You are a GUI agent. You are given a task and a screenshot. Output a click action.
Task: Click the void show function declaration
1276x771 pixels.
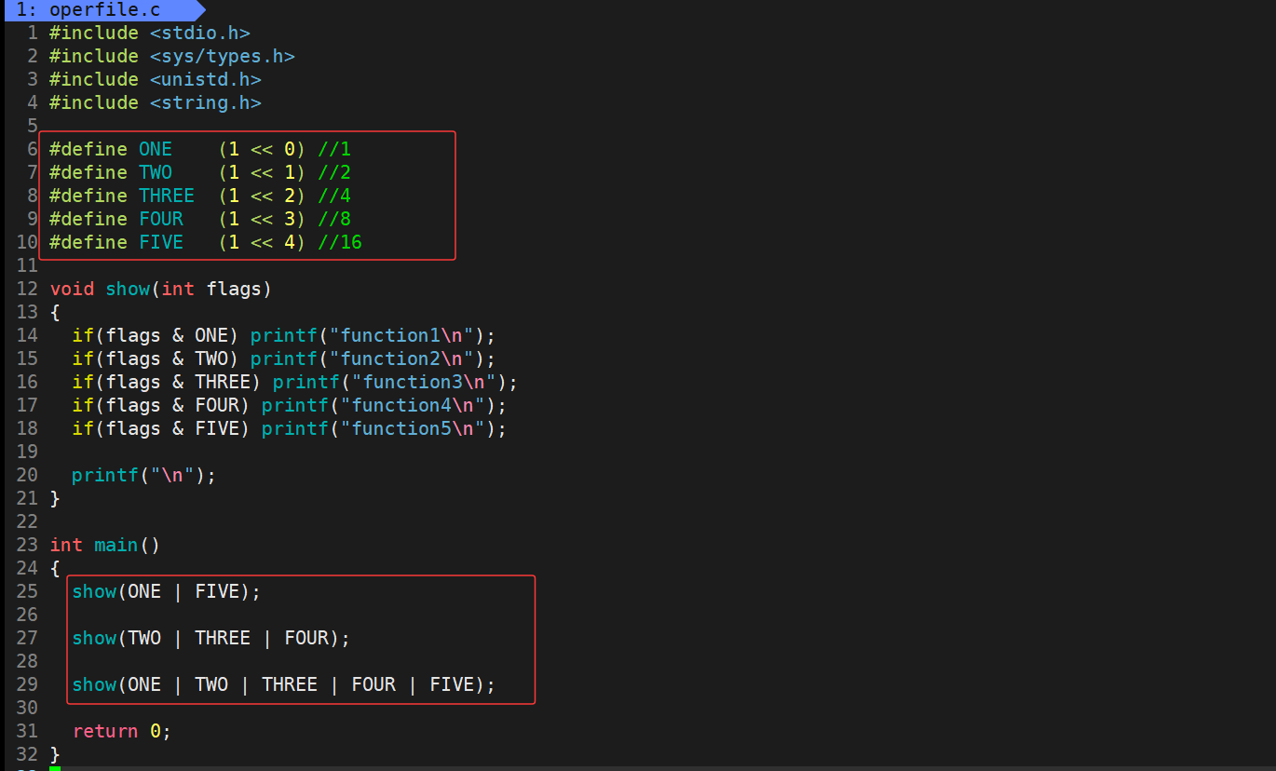[160, 290]
